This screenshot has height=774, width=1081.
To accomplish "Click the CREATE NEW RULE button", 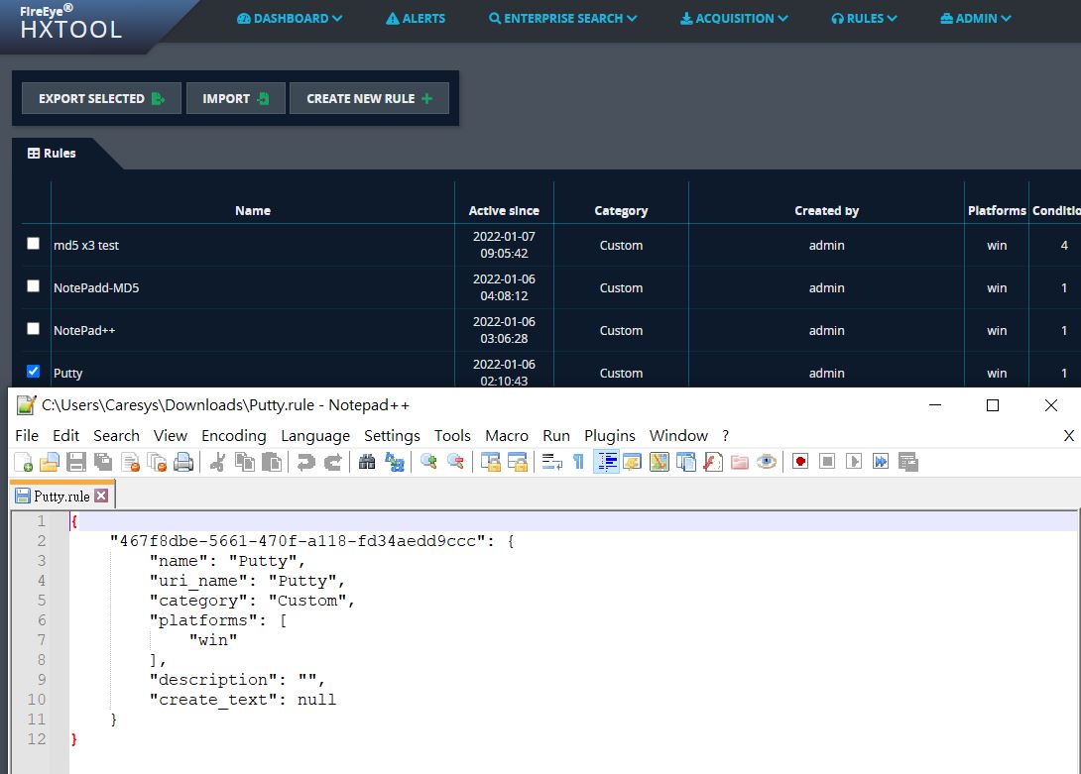I will [x=369, y=98].
